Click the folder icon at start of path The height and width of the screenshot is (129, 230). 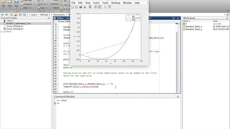[24, 15]
